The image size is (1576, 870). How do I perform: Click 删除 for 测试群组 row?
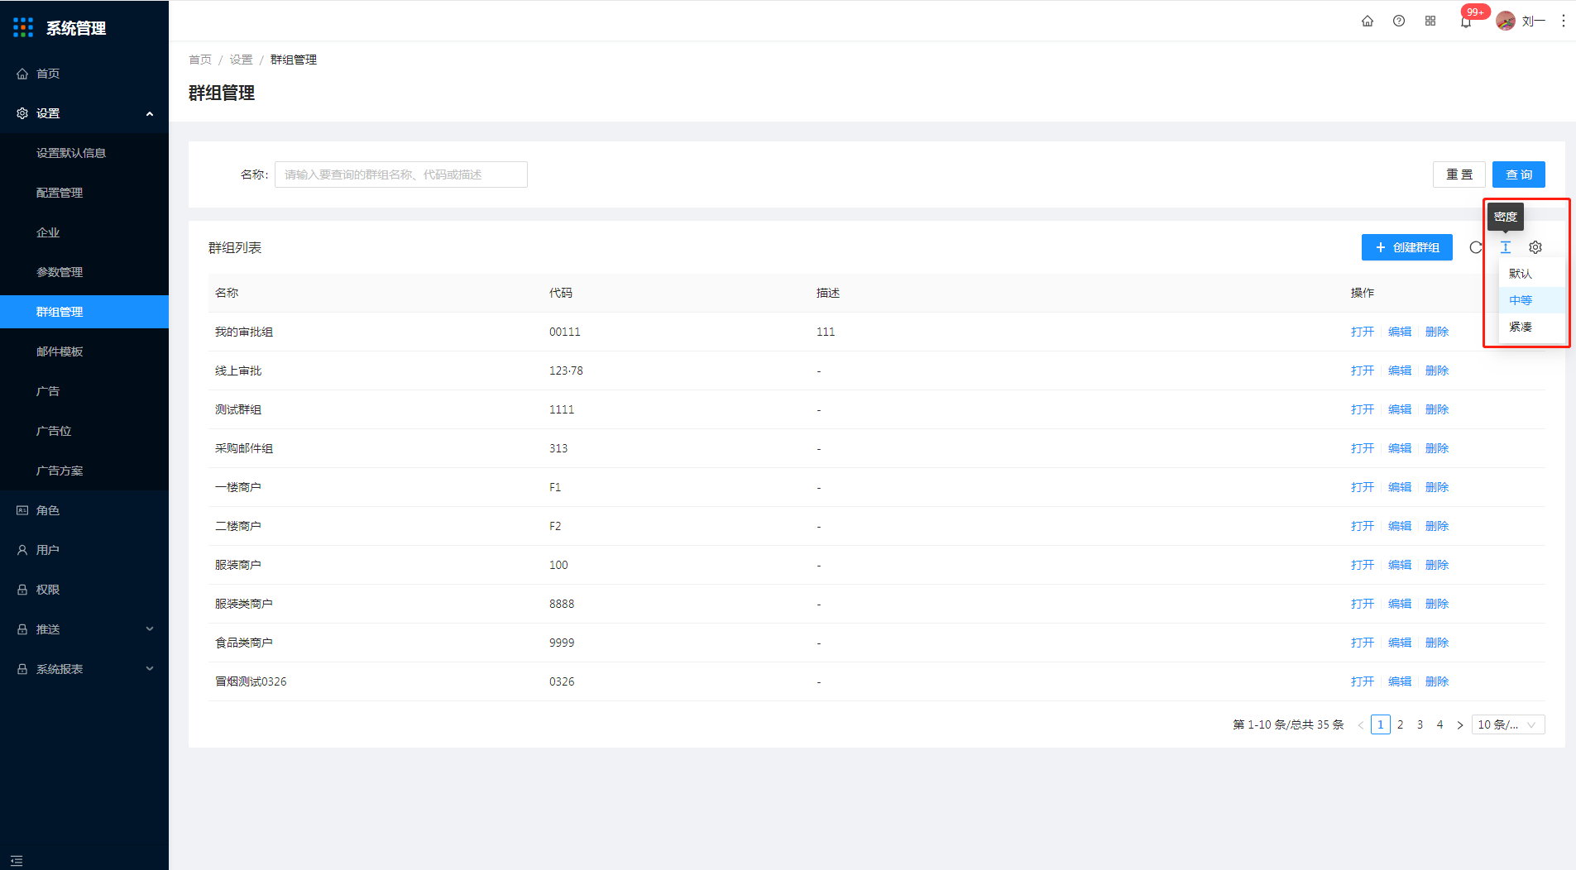click(1437, 409)
